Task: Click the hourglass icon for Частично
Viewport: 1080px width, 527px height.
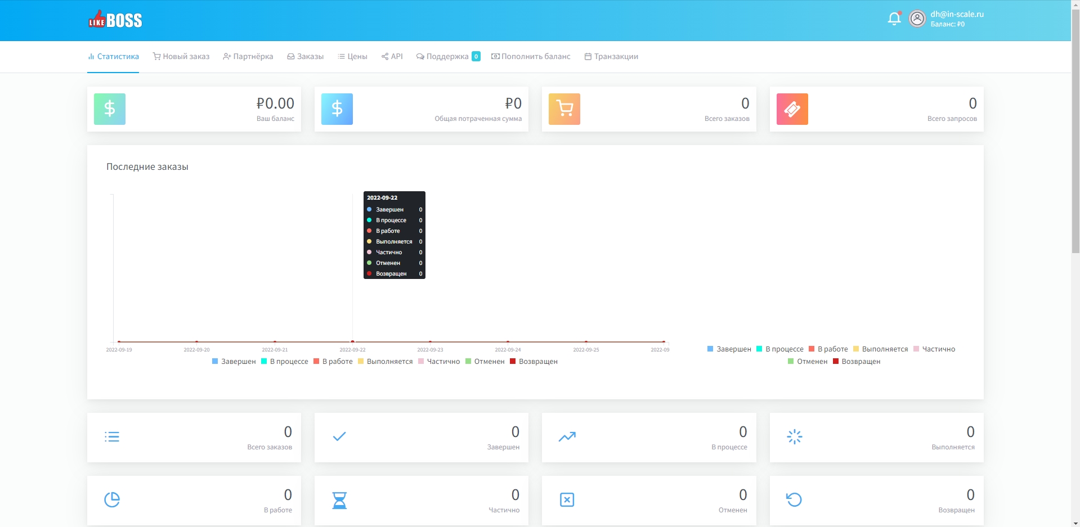Action: (x=339, y=500)
